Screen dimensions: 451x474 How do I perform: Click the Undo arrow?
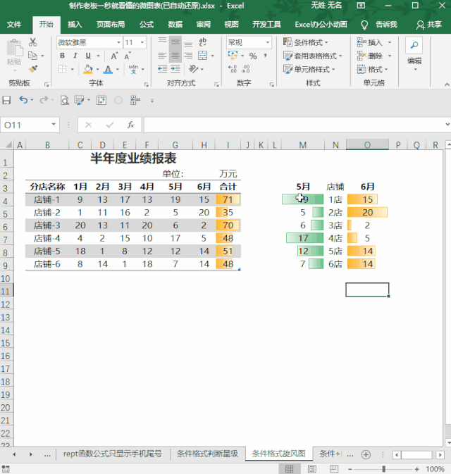coord(23,100)
